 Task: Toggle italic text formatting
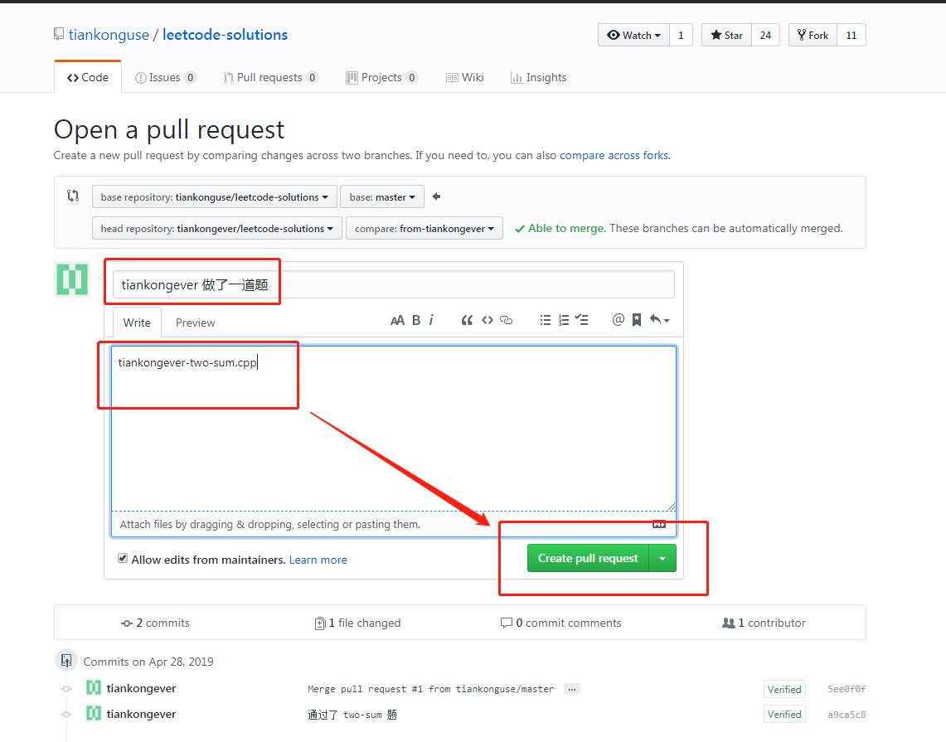click(431, 320)
